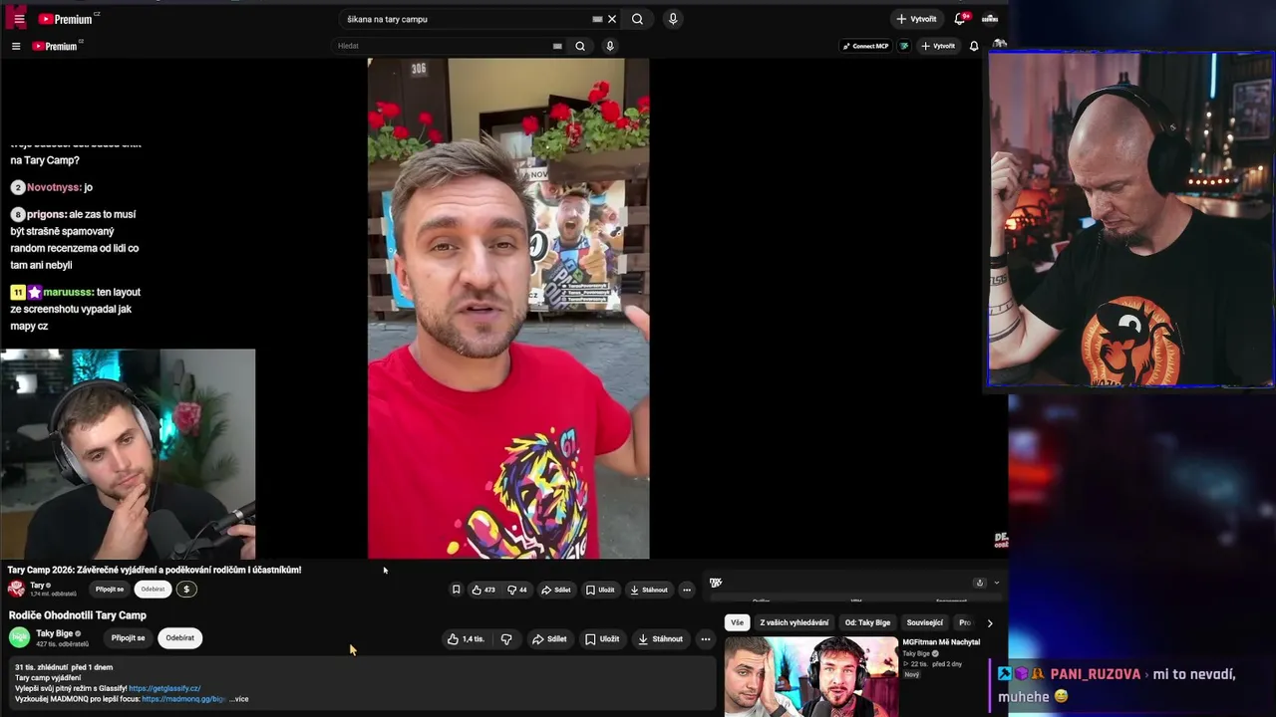Open the notifications bell with the 9+ badge

tap(960, 19)
